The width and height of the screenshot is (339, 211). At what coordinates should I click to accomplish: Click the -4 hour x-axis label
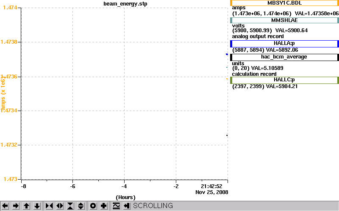[x=124, y=186]
